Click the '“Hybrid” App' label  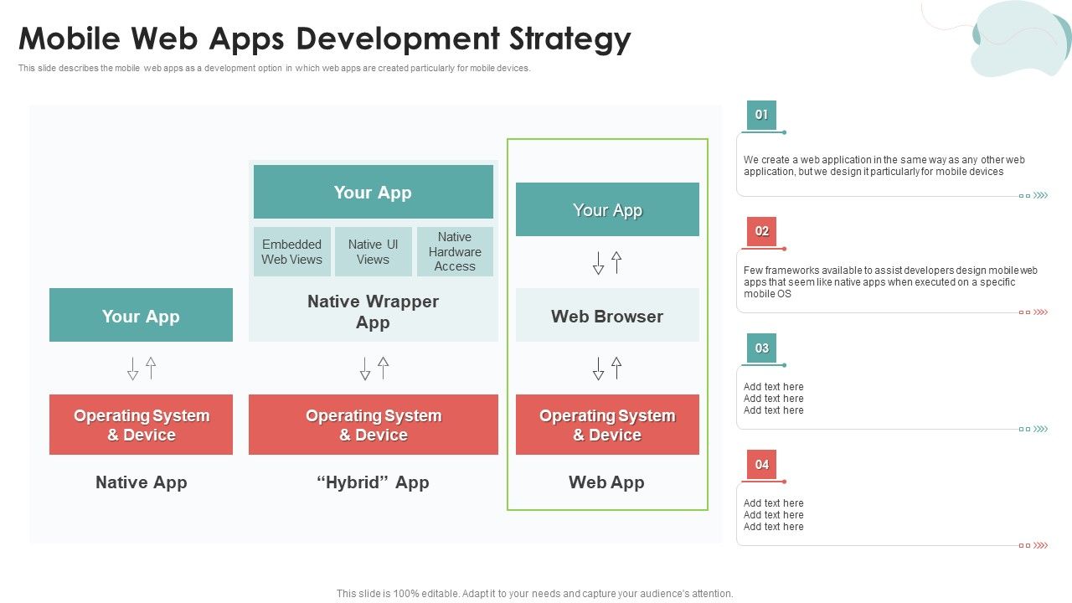tap(374, 482)
